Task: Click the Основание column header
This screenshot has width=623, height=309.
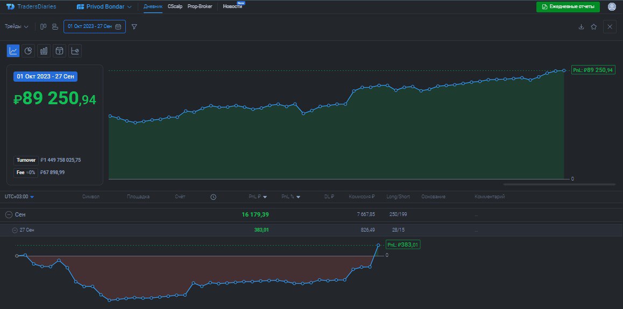Action: click(434, 197)
